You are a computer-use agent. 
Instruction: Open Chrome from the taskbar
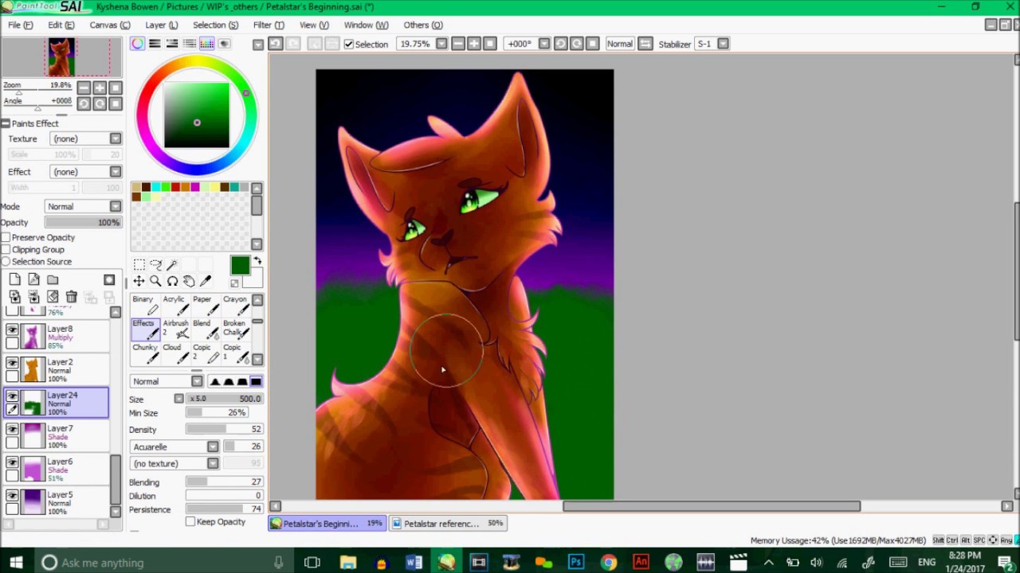coord(608,563)
